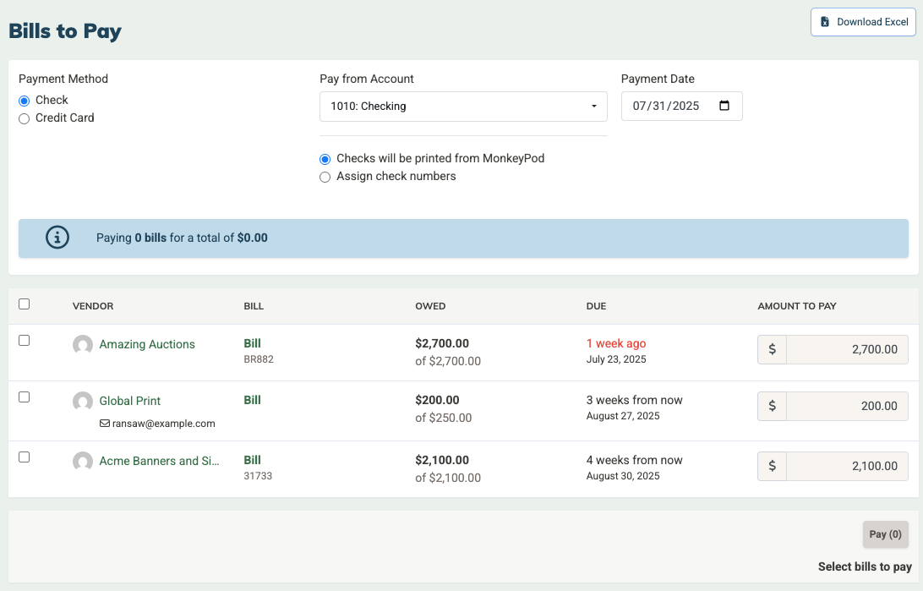923x591 pixels.
Task: Click the Acme Banners vendor avatar
Action: click(x=83, y=462)
